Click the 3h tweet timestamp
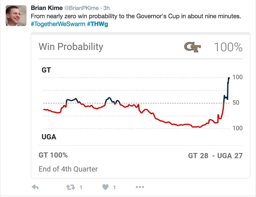 pyautogui.click(x=106, y=8)
